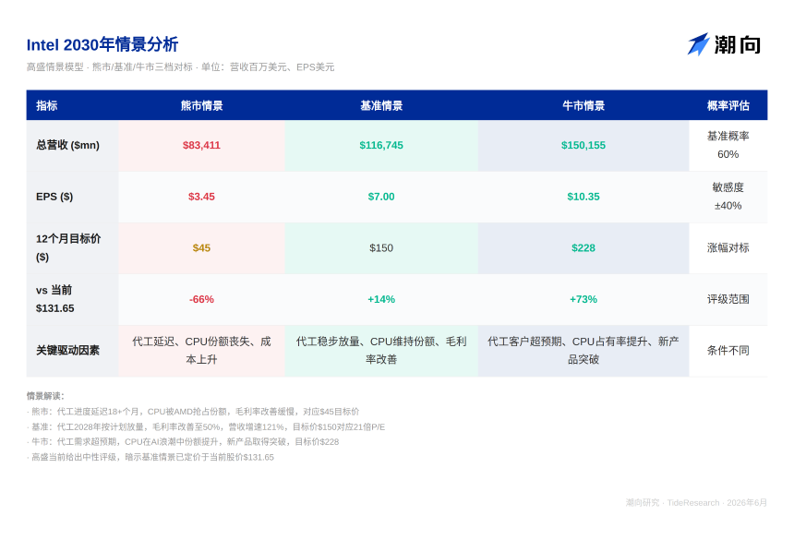This screenshot has height=540, width=794.
Task: Click the 涨幅对标 cell
Action: (x=728, y=248)
